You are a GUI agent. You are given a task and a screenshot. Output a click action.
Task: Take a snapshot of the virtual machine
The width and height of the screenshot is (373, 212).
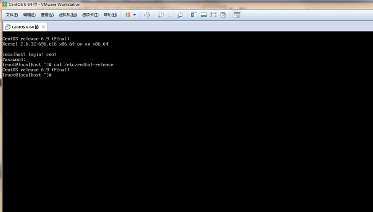point(161,15)
